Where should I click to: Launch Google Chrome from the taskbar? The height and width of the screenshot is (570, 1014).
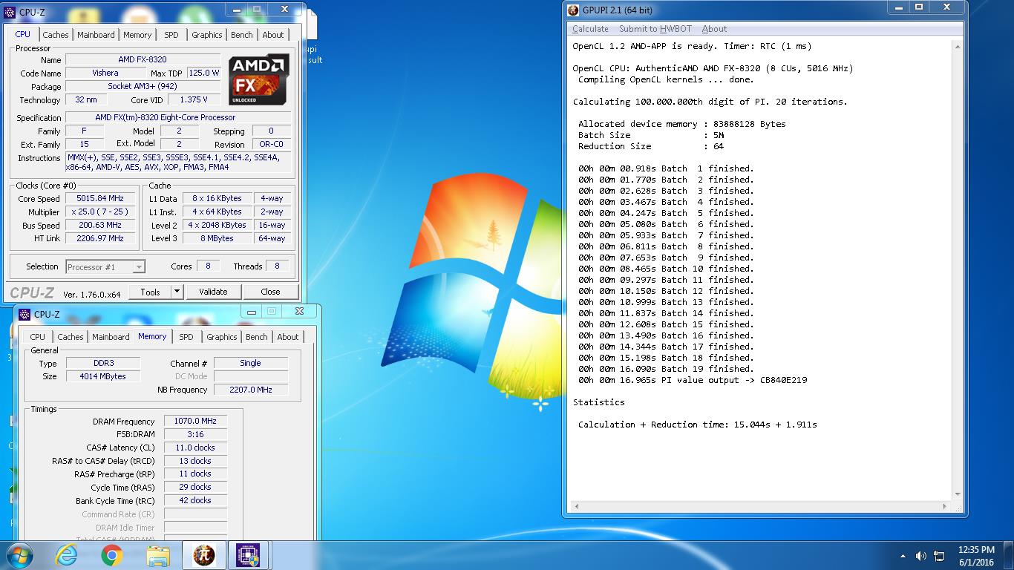point(112,555)
